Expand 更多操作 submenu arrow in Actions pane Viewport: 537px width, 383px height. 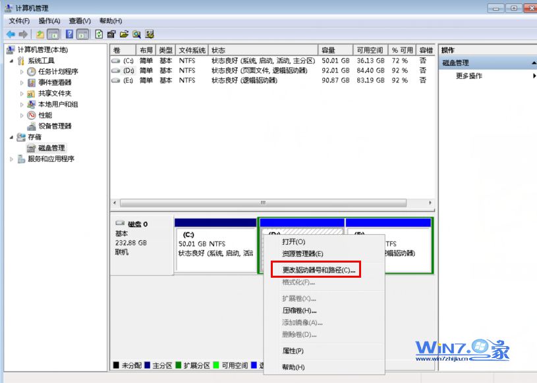coord(534,76)
